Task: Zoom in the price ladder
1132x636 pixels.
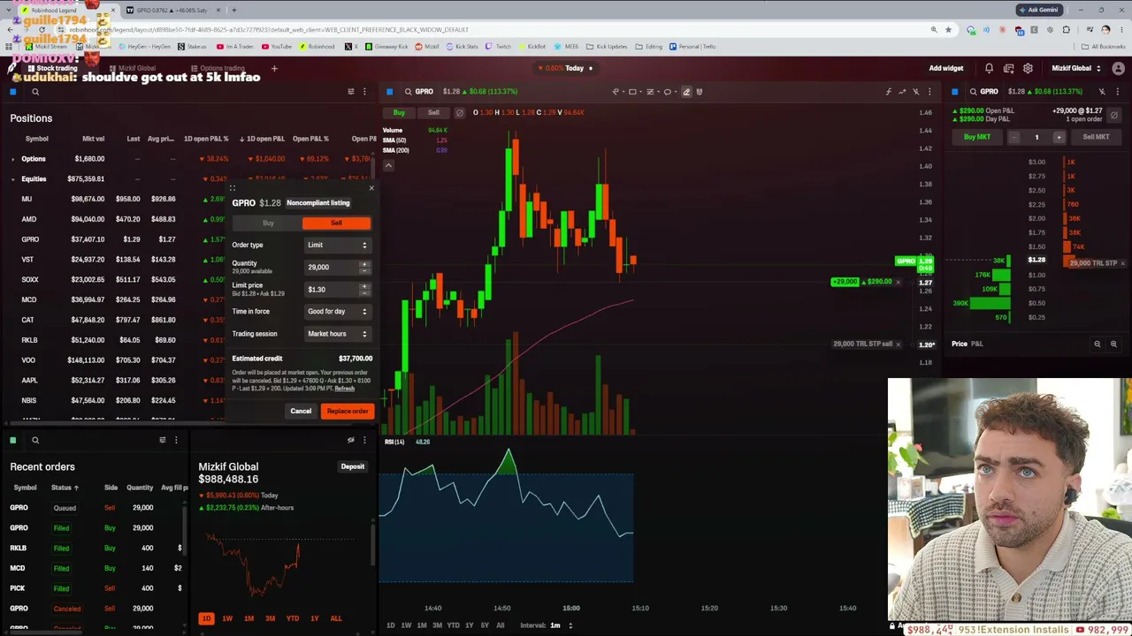Action: [x=1113, y=344]
